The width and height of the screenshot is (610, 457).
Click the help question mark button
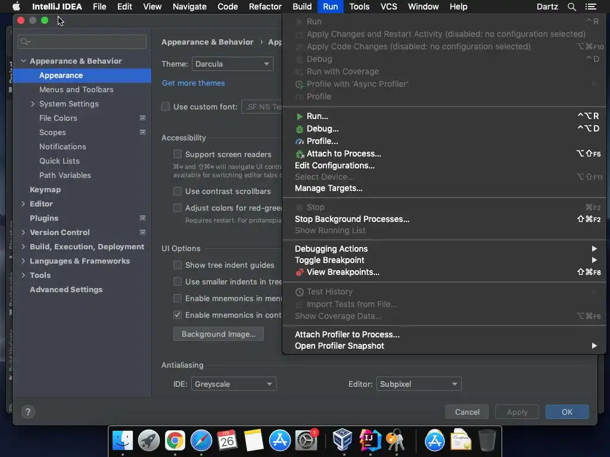tap(28, 412)
